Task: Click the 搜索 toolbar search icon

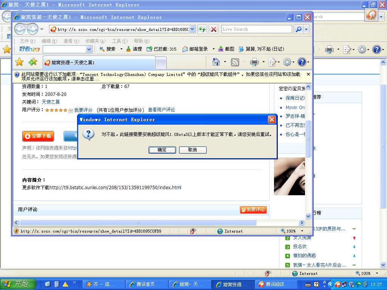Action: (x=107, y=49)
